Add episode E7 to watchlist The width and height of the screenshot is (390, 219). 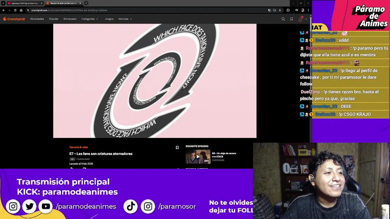click(177, 148)
